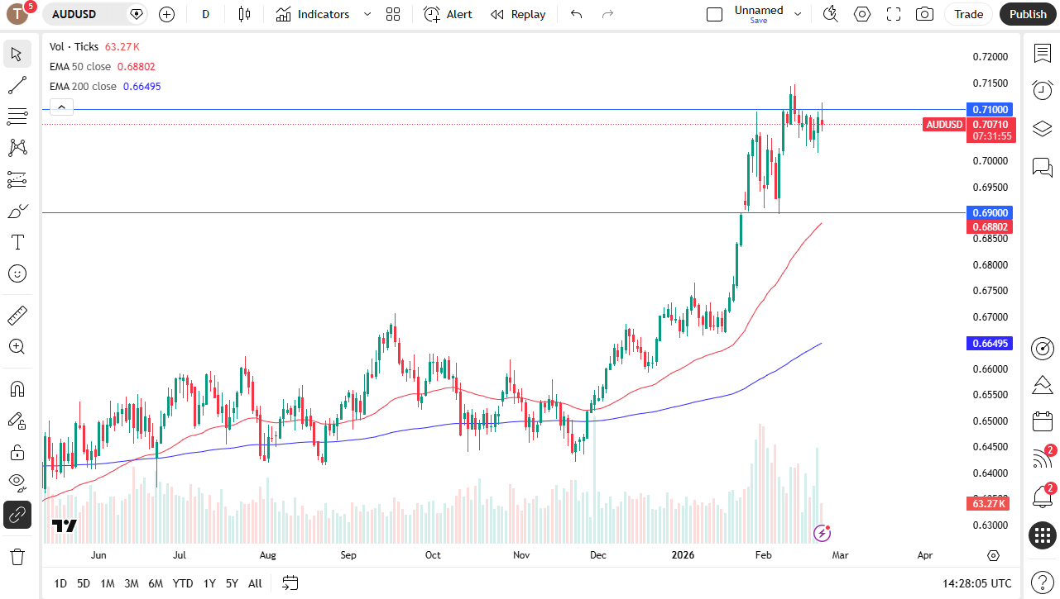Click the 0.71000 horizontal line price label
The image size is (1060, 599).
pos(989,109)
